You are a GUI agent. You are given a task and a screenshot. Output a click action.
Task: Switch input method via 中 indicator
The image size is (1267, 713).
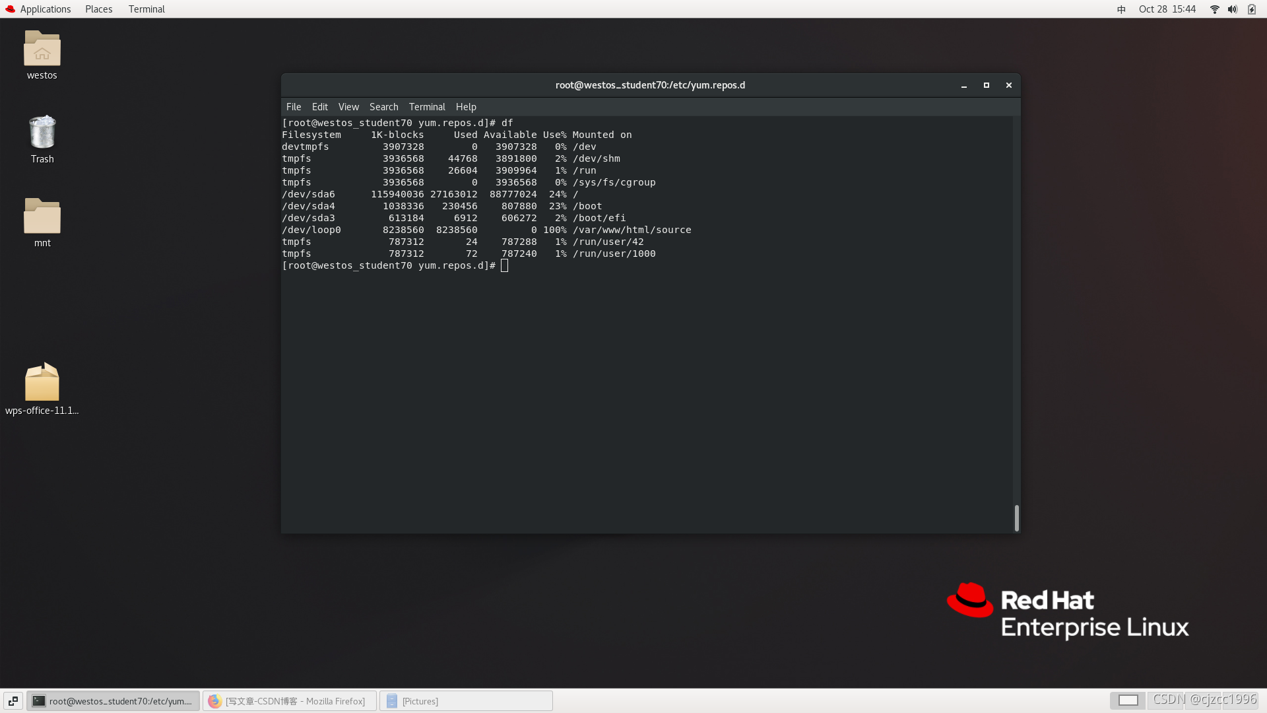(1121, 9)
